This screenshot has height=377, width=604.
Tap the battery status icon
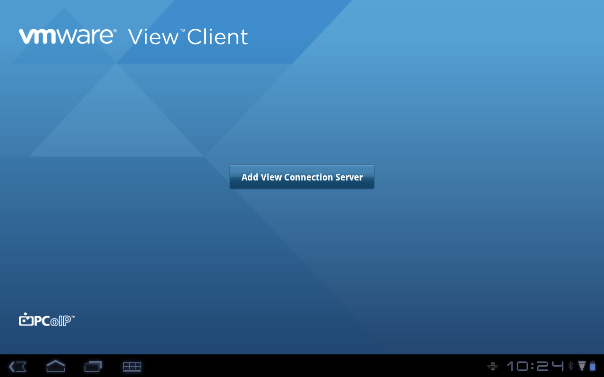tap(593, 366)
